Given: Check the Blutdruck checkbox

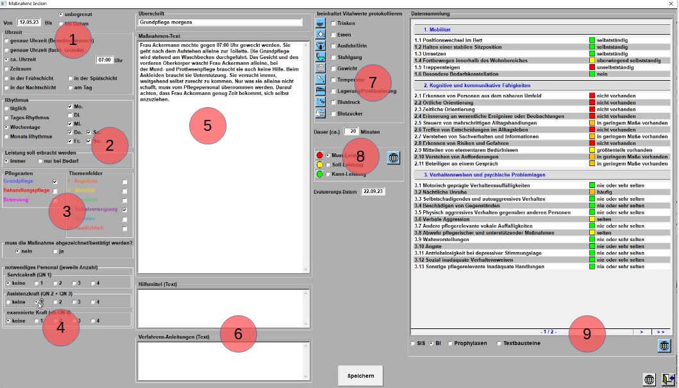Looking at the screenshot, I should tap(333, 102).
